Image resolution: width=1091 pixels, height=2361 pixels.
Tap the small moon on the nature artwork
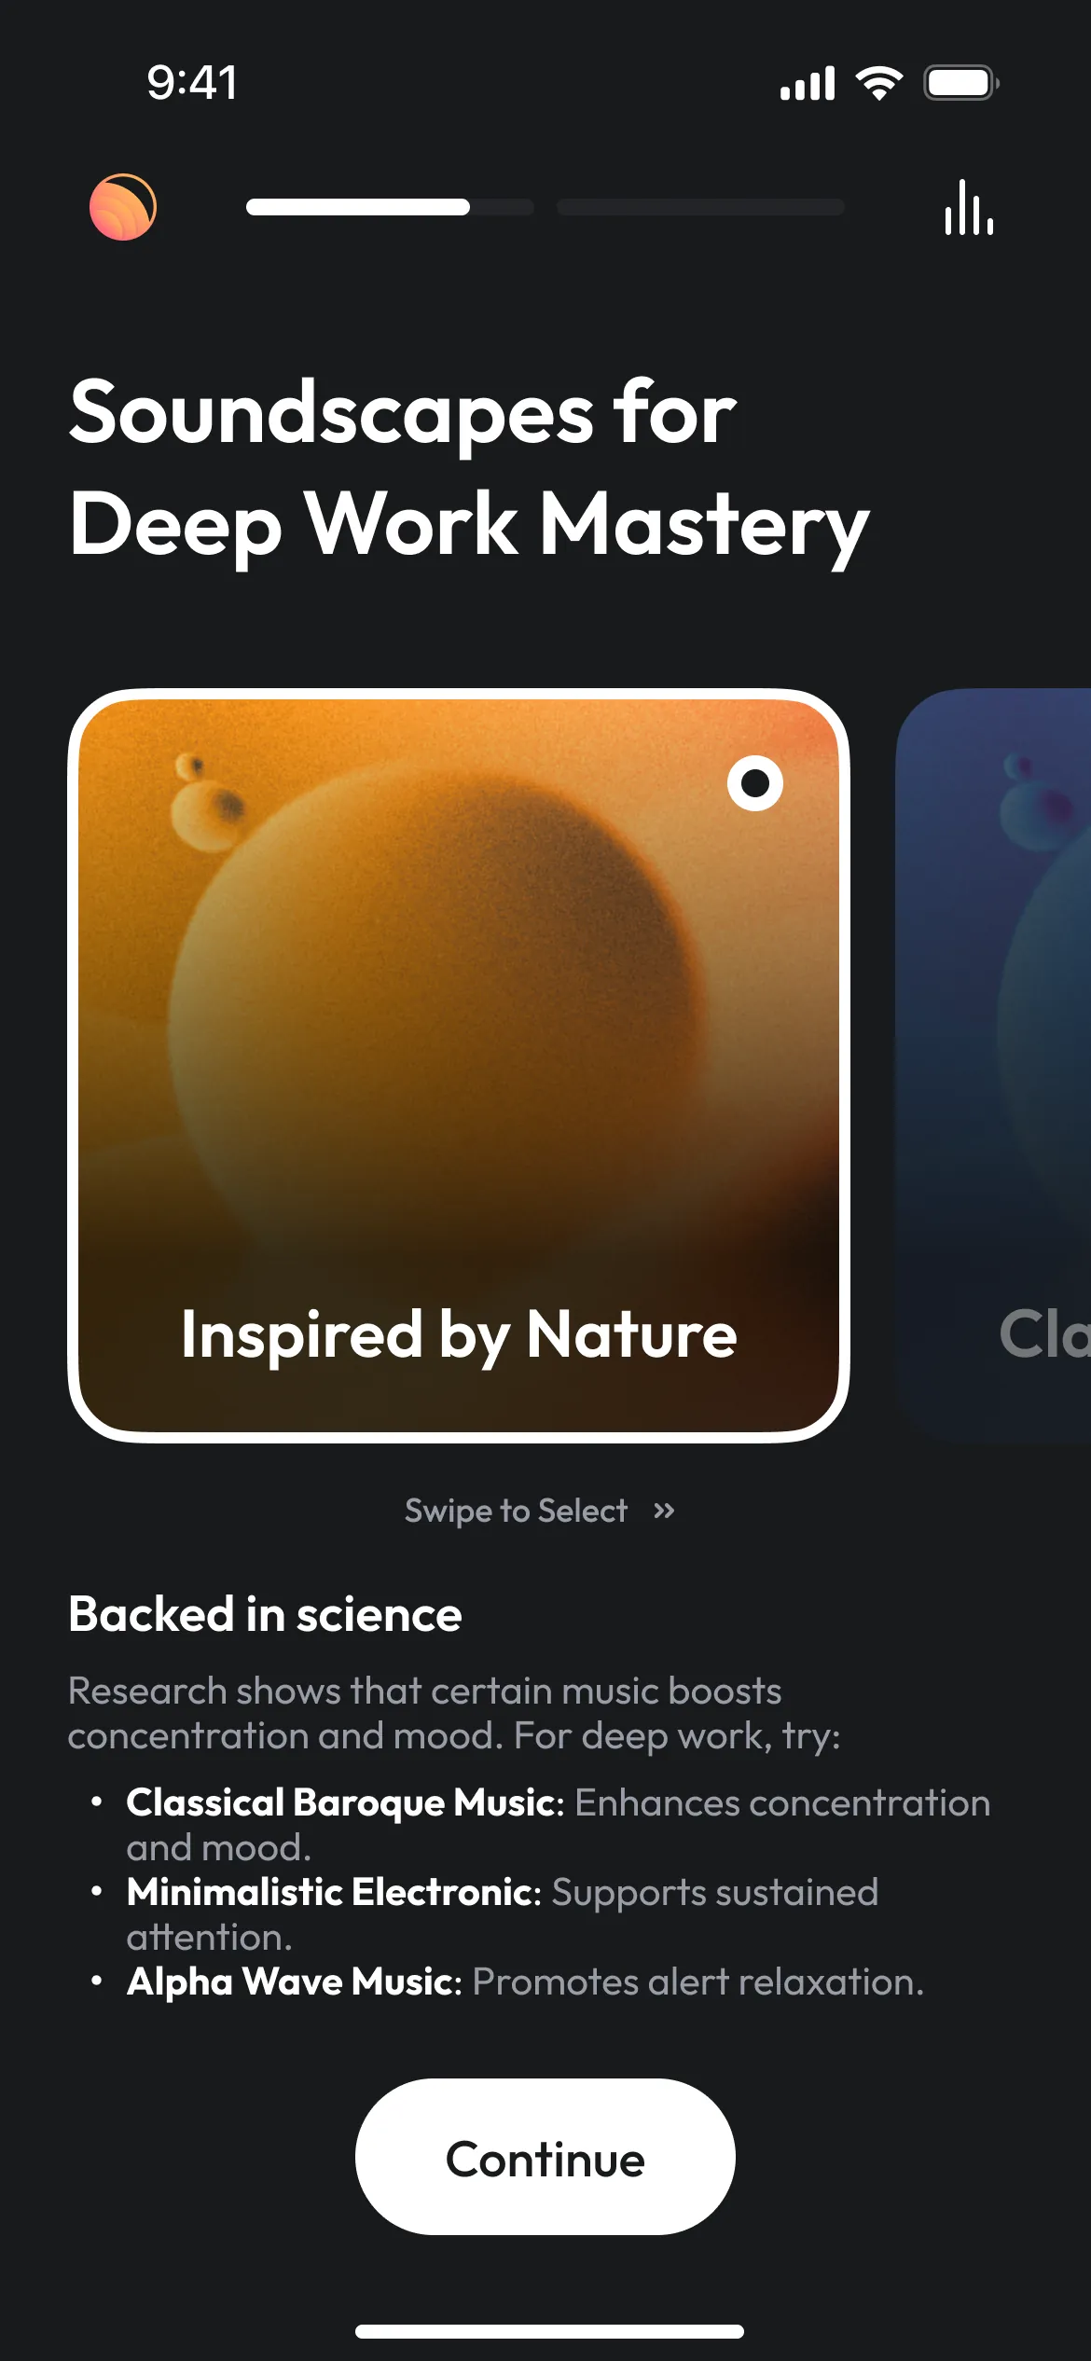coord(206,802)
